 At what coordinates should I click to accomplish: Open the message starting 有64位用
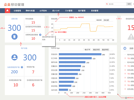coord(130,55)
